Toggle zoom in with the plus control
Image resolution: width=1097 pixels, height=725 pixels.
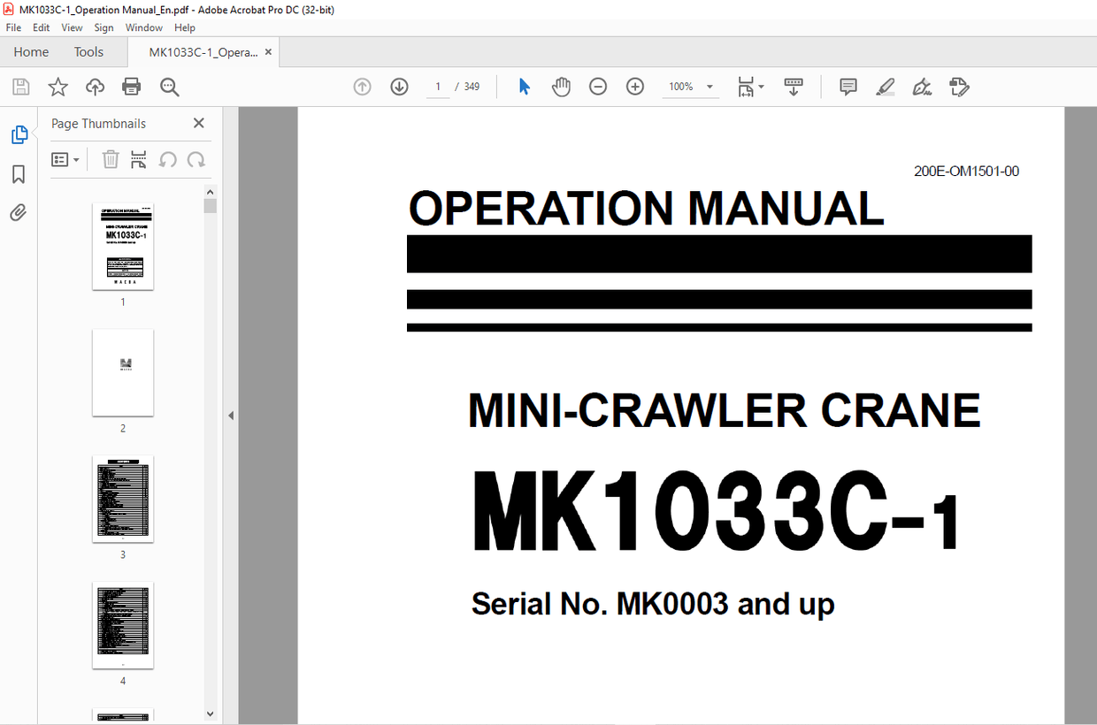(x=634, y=86)
